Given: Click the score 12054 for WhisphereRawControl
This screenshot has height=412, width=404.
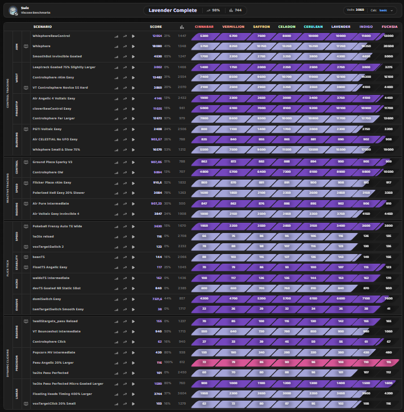Looking at the screenshot, I should point(157,36).
